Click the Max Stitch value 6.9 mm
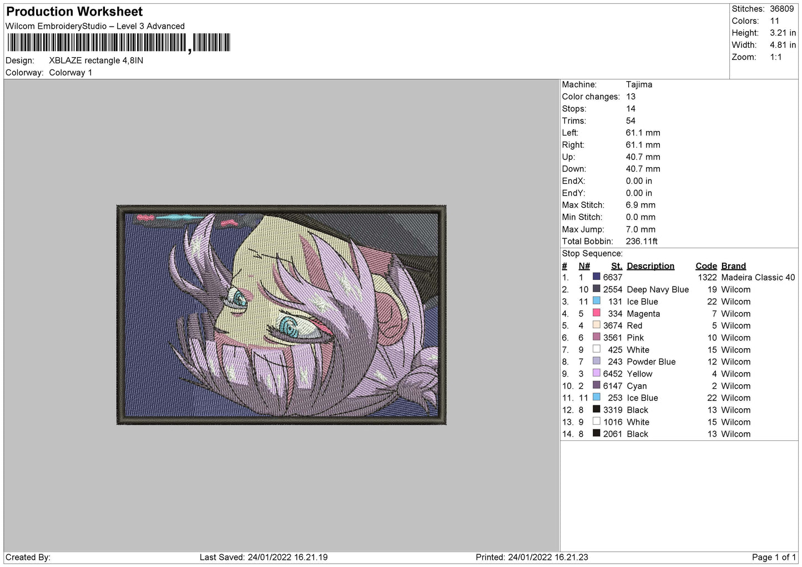The width and height of the screenshot is (802, 567). click(x=640, y=205)
